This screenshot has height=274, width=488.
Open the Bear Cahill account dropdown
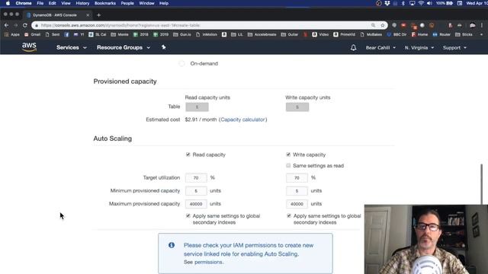click(x=380, y=47)
